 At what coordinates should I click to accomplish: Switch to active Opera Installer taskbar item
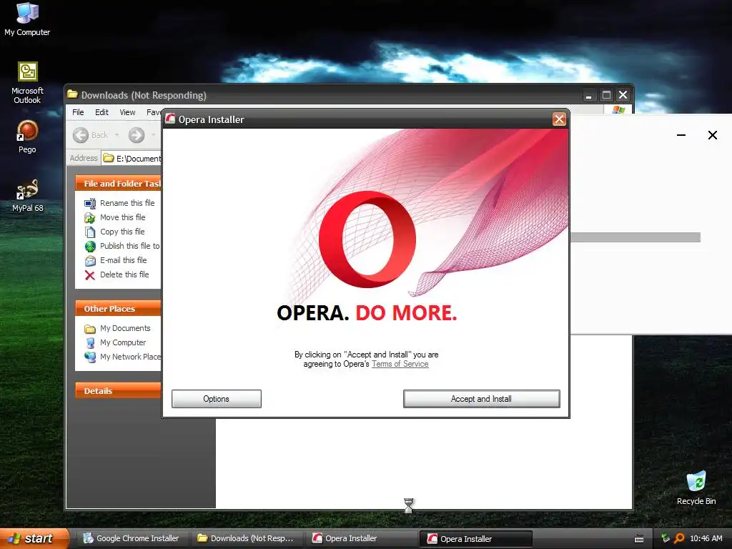tap(475, 539)
